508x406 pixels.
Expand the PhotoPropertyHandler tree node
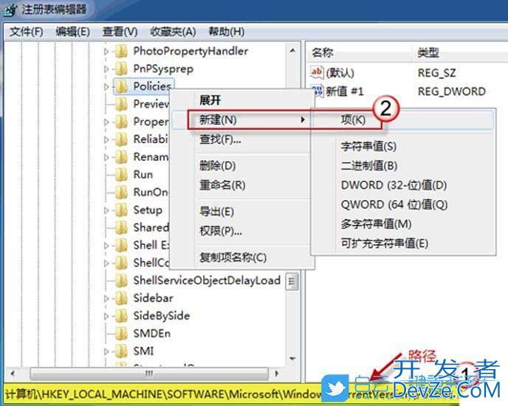pyautogui.click(x=106, y=51)
